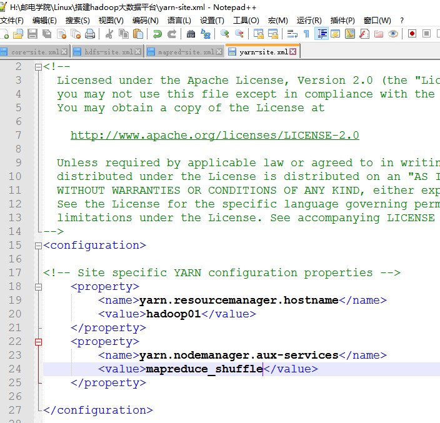Start macro recording with the red dot
Viewport: 440px width, 423px height.
(x=412, y=34)
